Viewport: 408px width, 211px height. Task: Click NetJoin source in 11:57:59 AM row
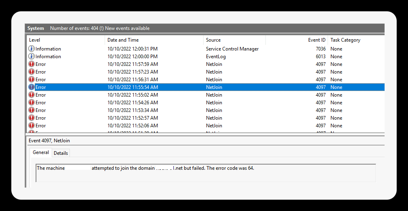point(214,64)
